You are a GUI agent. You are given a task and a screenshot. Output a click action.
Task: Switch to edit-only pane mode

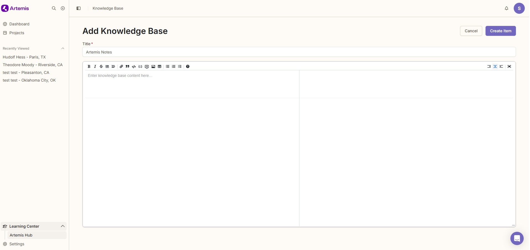click(x=489, y=66)
